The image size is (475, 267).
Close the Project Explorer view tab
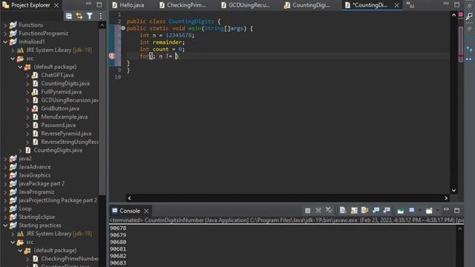(x=56, y=5)
